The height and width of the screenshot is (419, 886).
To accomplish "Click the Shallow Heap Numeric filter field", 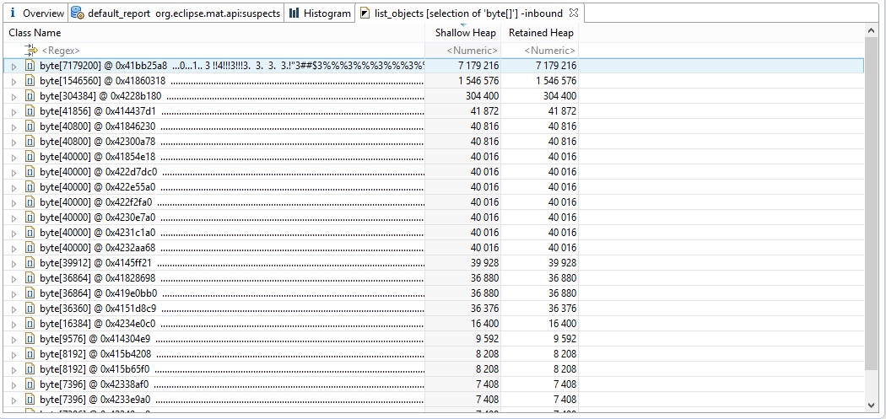I will tap(472, 51).
